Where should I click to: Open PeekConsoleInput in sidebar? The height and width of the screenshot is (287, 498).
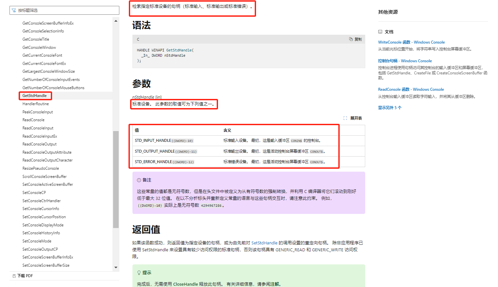[x=37, y=112]
